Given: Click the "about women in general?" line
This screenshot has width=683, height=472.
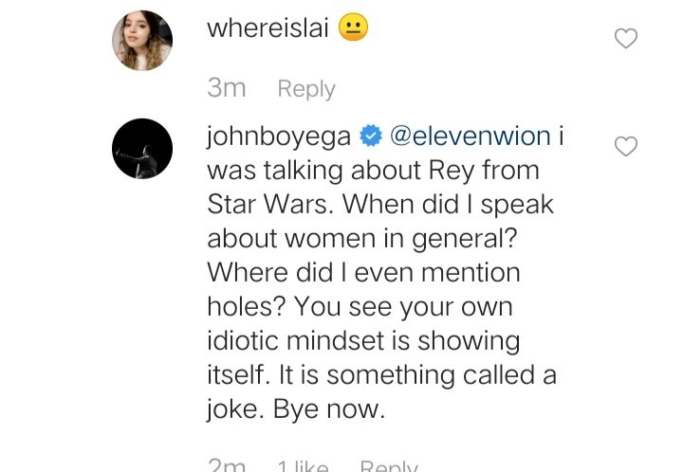Looking at the screenshot, I should 362,239.
